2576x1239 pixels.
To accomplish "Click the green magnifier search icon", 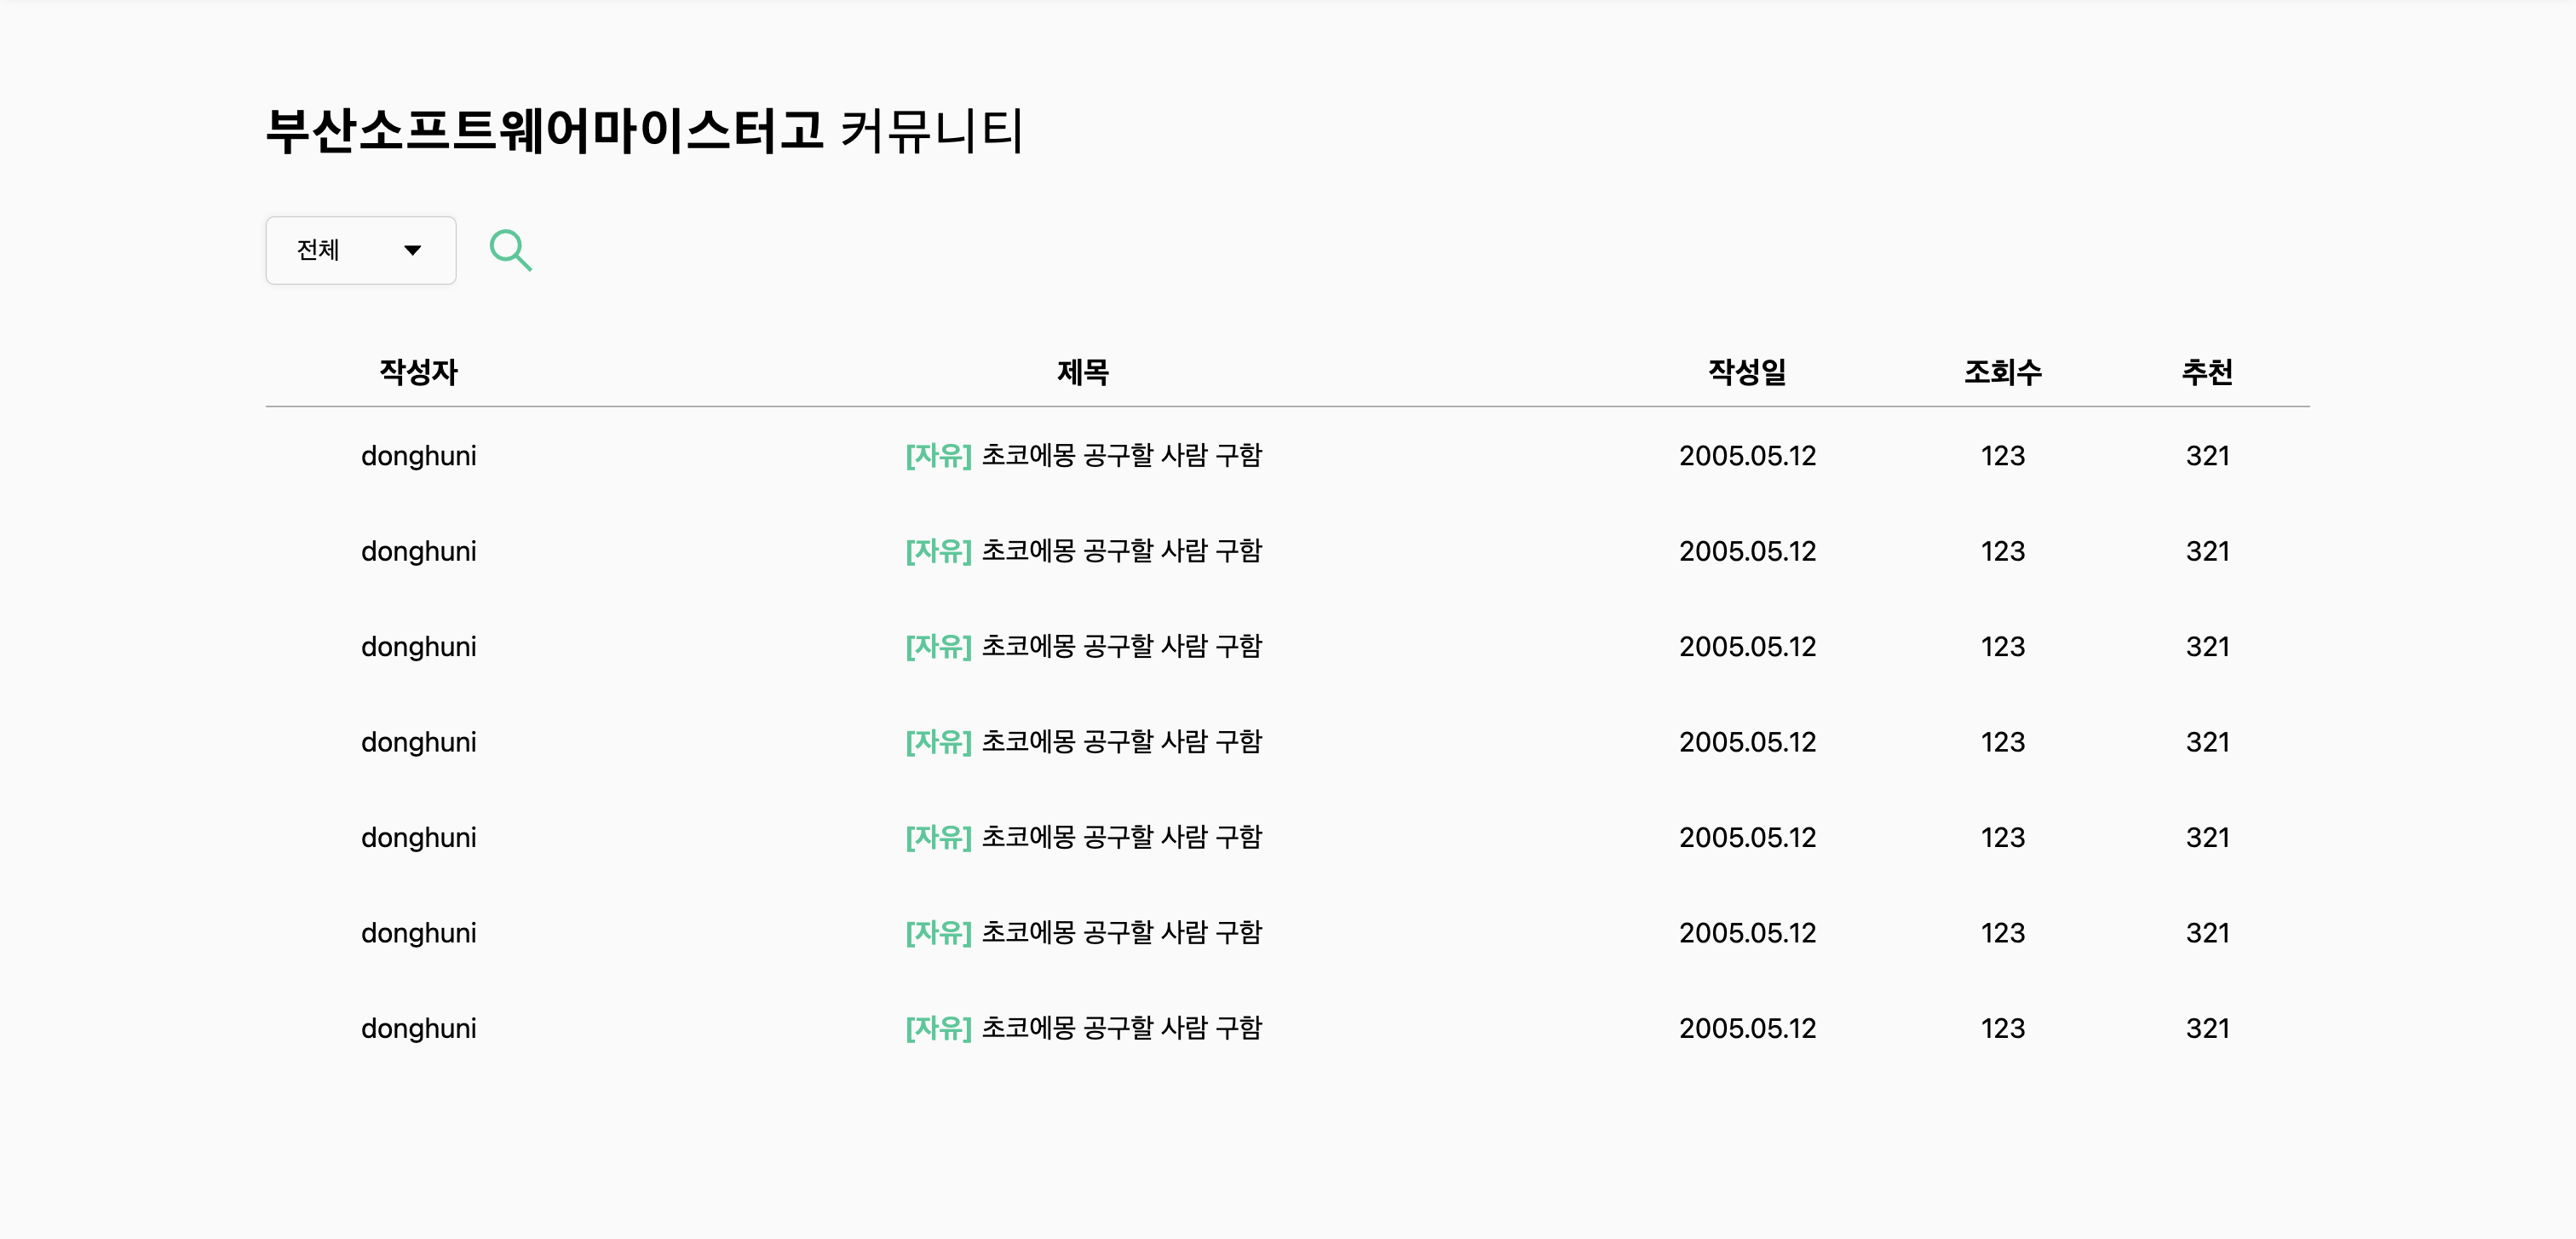I will point(510,250).
